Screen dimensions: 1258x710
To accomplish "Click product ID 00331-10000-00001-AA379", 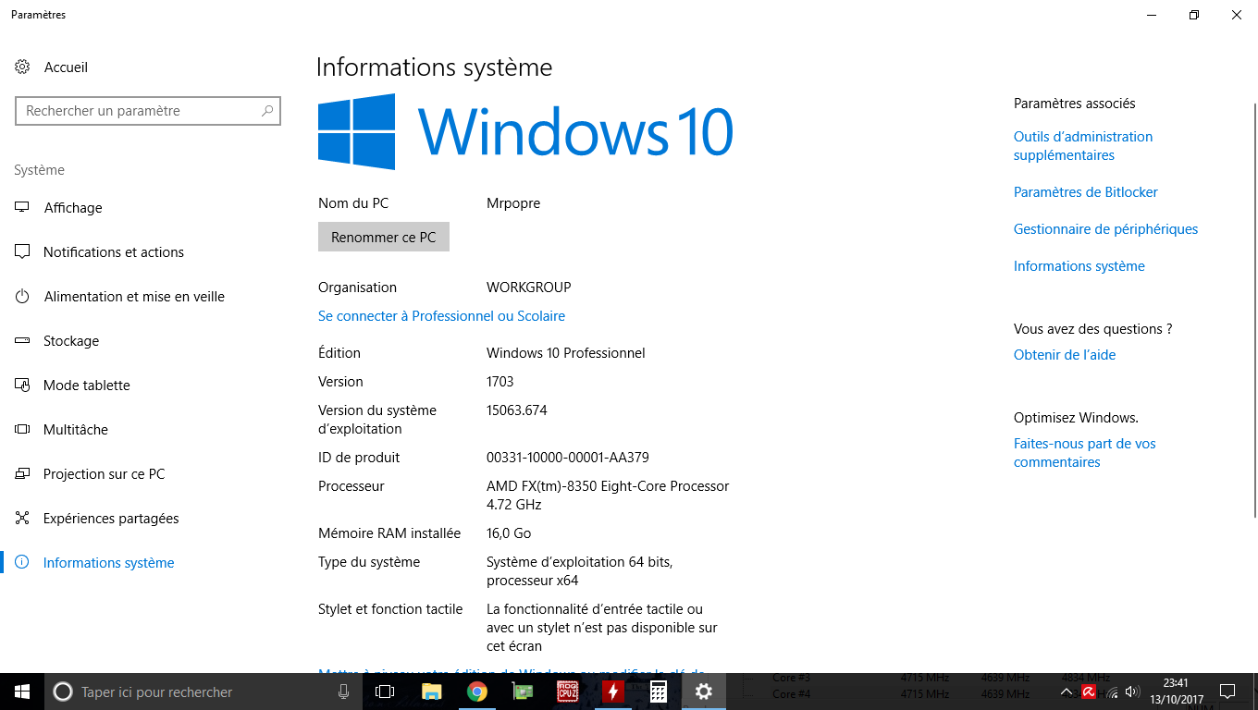I will (x=568, y=458).
